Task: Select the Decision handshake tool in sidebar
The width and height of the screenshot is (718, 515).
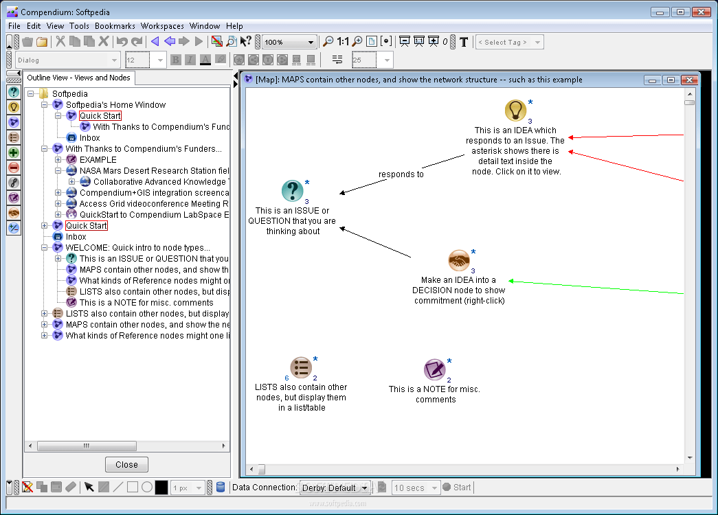Action: [x=14, y=213]
